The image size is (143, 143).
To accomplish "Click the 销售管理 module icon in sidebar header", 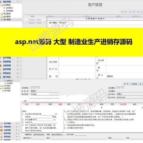I will click(x=1, y=2).
